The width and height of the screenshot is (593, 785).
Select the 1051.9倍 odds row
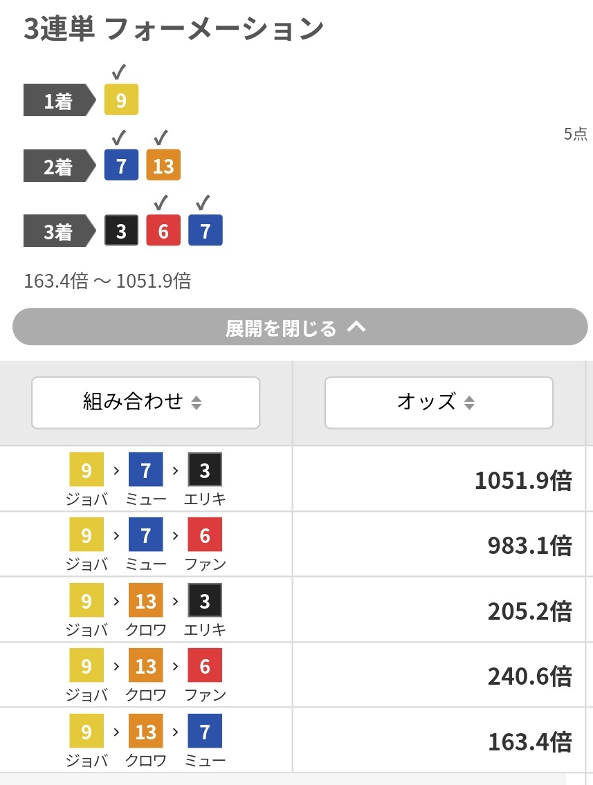tap(293, 479)
